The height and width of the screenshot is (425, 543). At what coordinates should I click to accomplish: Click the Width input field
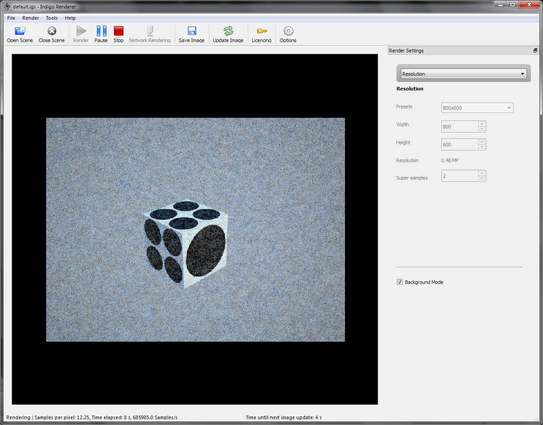coord(459,127)
